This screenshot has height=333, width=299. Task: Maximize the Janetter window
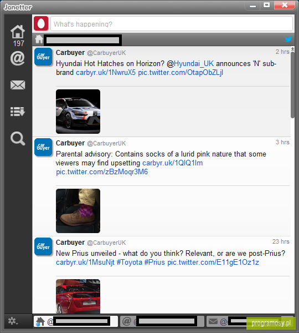click(x=266, y=5)
